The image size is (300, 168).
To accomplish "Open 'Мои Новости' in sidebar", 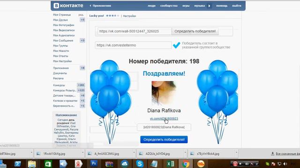I will pyautogui.click(x=61, y=51).
